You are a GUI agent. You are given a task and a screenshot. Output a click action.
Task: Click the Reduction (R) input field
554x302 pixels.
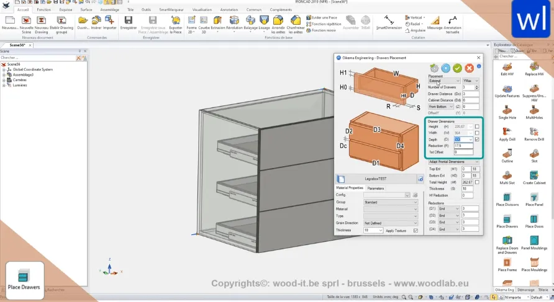pos(462,146)
